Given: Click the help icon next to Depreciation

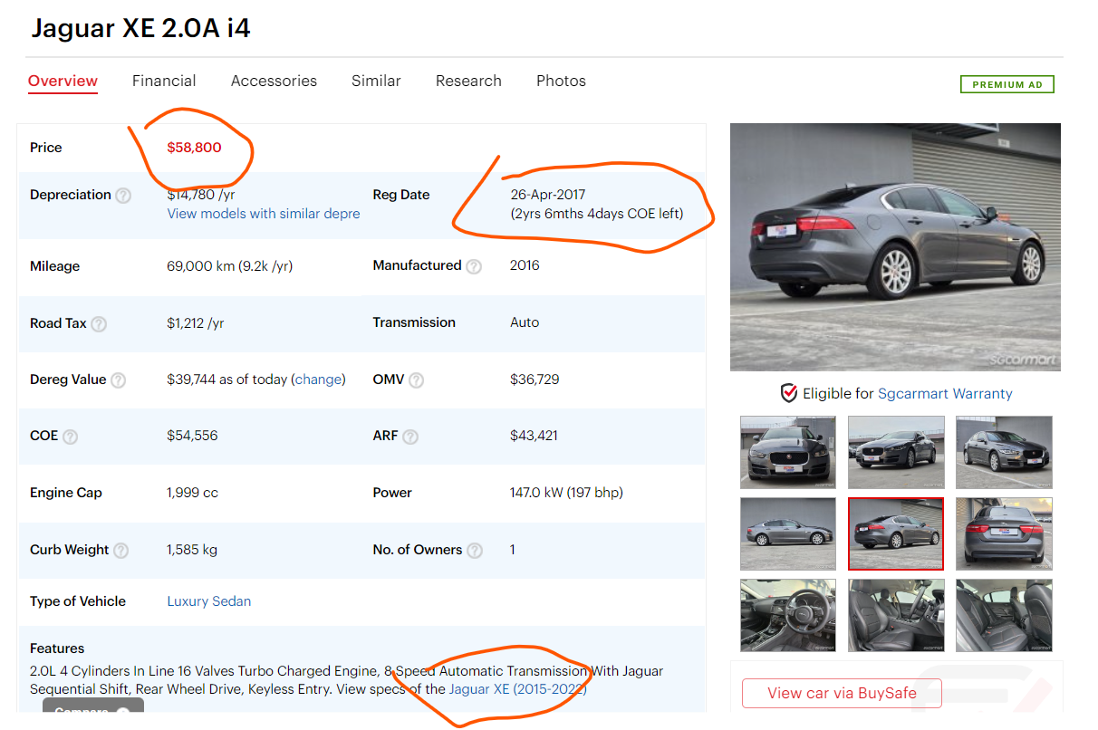Looking at the screenshot, I should [123, 196].
